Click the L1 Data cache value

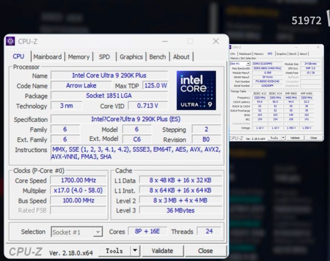click(x=180, y=180)
